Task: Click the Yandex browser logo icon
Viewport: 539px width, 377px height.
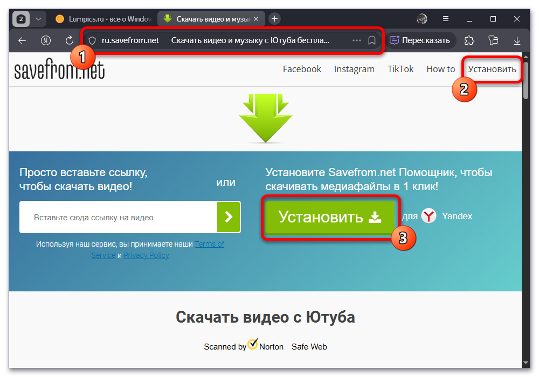Action: click(x=429, y=216)
